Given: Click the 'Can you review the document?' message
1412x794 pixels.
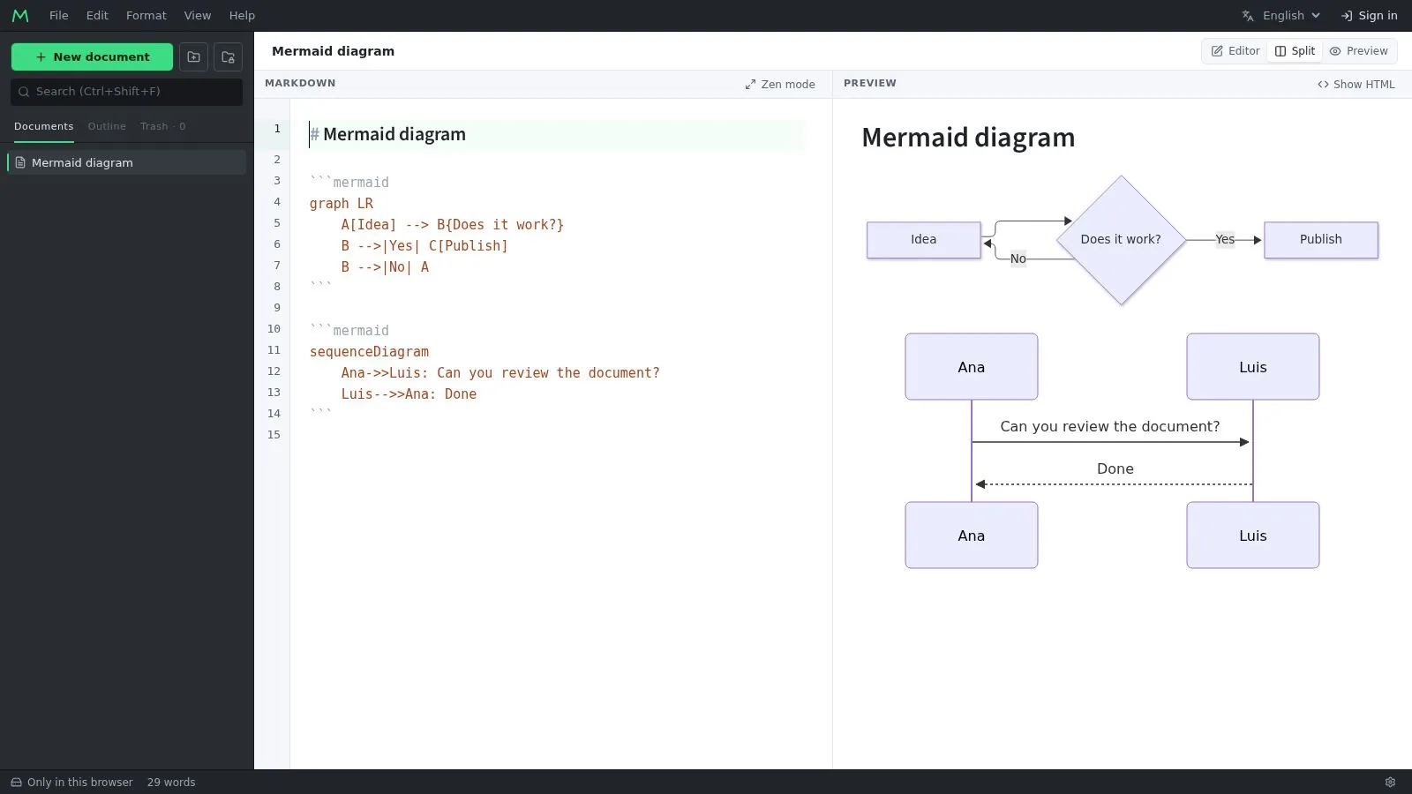Looking at the screenshot, I should click(x=1110, y=427).
